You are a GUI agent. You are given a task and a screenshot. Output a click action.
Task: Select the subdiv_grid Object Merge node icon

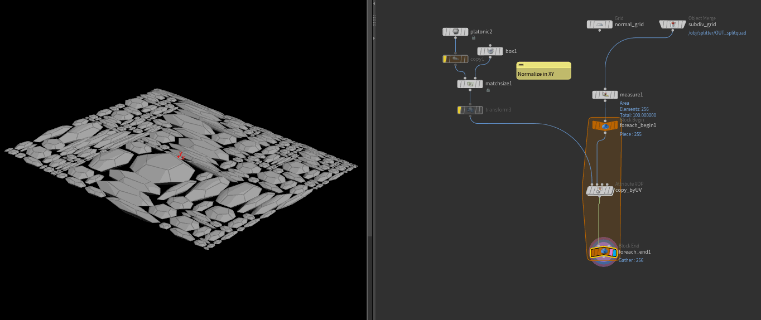point(672,25)
